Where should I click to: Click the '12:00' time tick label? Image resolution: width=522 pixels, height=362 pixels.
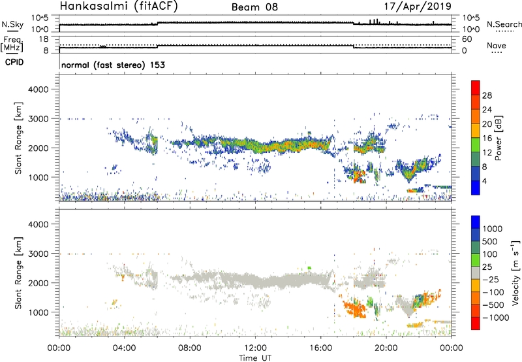click(x=255, y=348)
